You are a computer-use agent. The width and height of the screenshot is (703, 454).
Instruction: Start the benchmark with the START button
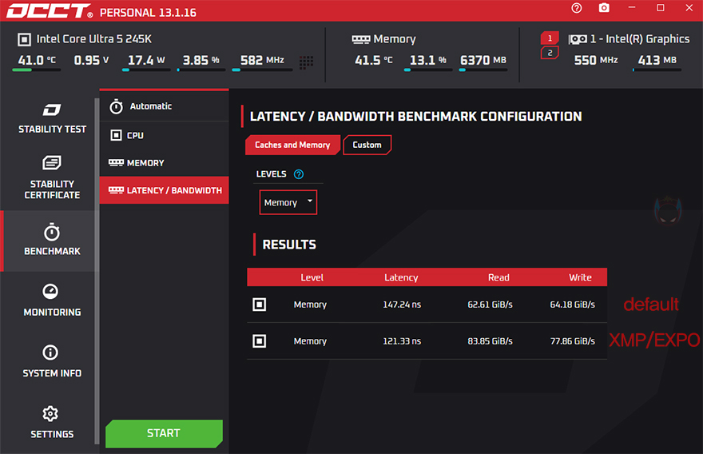tap(164, 433)
